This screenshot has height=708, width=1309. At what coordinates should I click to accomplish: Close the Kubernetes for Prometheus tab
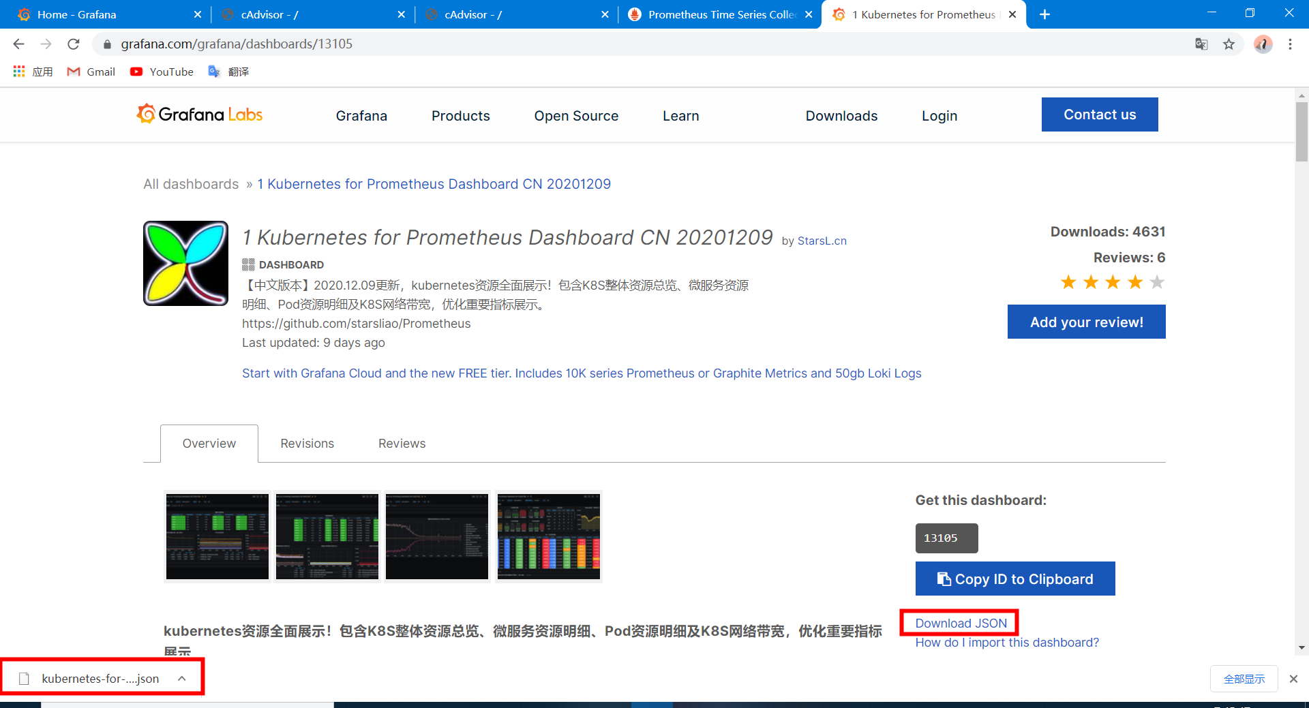tap(1012, 14)
